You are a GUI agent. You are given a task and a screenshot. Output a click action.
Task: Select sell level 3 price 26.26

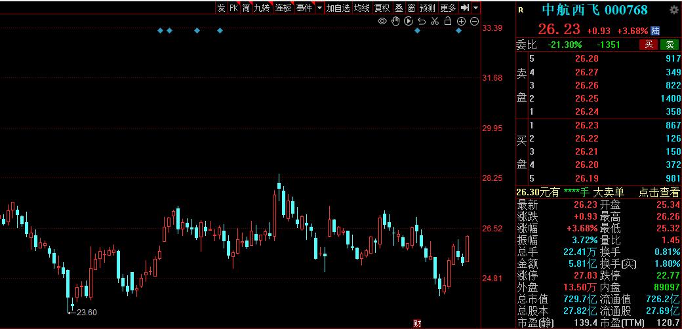(586, 85)
